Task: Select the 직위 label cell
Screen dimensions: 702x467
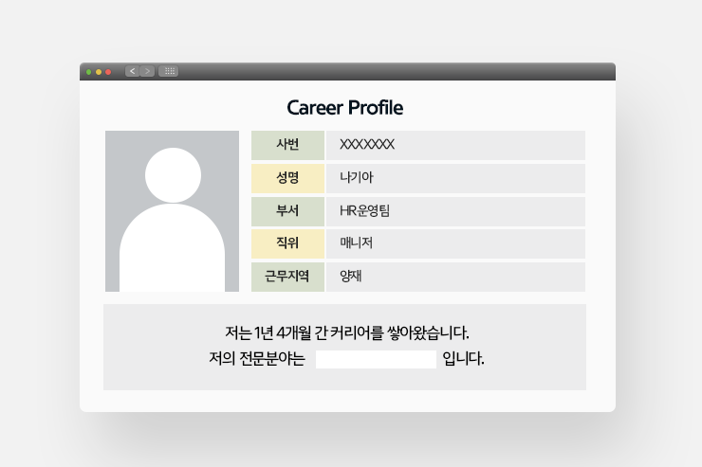Action: pos(287,244)
